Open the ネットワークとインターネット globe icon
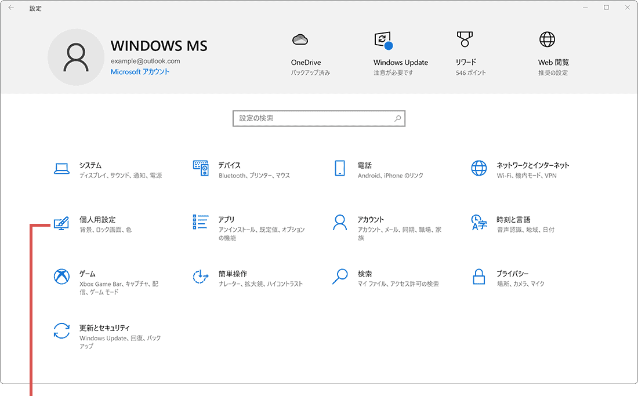This screenshot has width=638, height=396. coord(479,168)
